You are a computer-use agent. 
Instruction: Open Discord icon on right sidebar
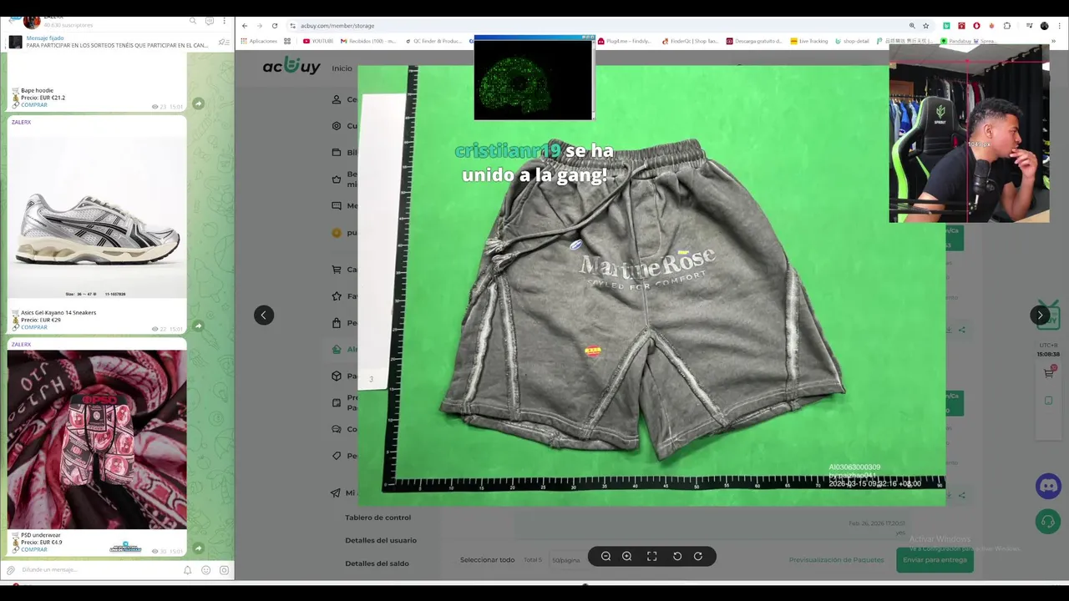pos(1047,486)
